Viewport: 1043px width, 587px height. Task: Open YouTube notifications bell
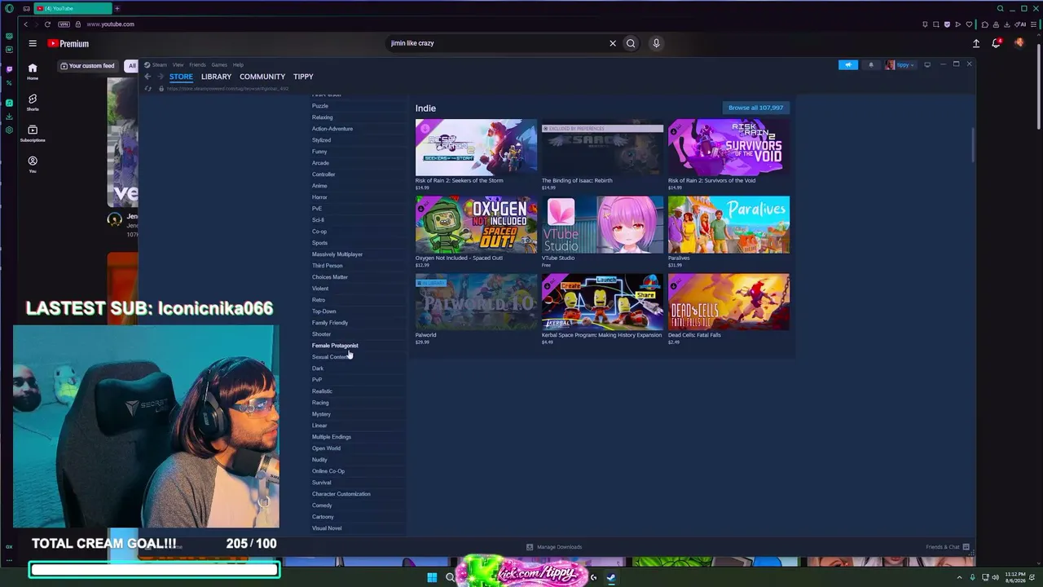(996, 43)
